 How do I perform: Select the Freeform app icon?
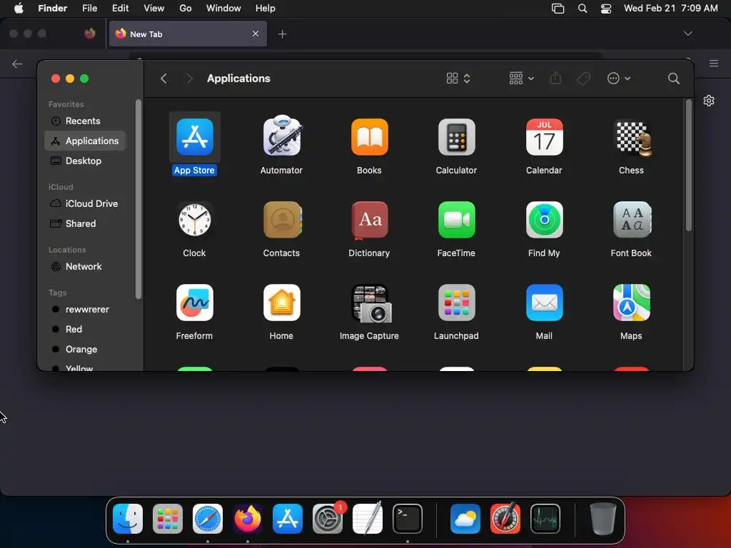(194, 303)
